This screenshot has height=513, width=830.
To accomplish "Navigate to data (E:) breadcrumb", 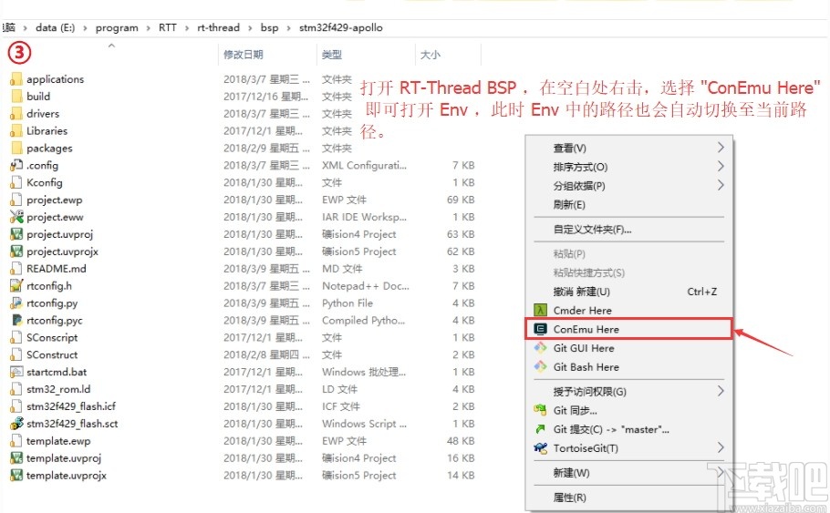I will tap(55, 27).
